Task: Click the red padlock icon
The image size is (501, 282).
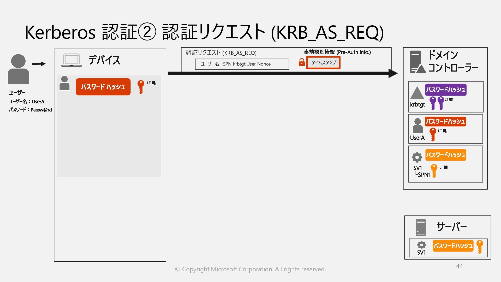Action: [x=302, y=62]
